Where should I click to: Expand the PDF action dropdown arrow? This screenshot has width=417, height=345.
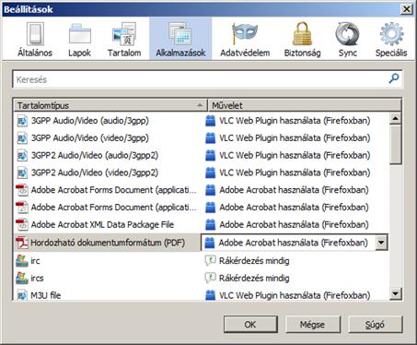pyautogui.click(x=381, y=243)
